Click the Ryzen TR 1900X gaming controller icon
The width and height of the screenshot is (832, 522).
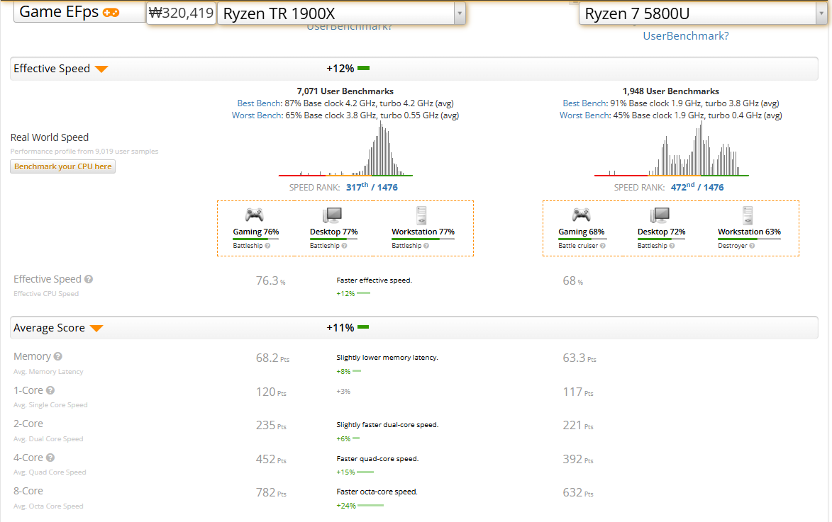coord(255,215)
